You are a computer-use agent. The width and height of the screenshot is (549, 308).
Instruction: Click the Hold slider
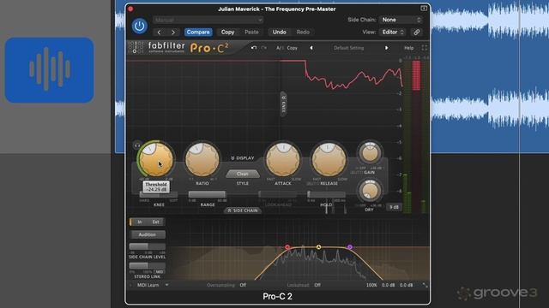[326, 194]
